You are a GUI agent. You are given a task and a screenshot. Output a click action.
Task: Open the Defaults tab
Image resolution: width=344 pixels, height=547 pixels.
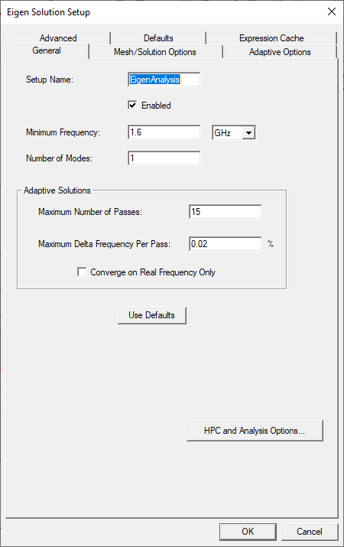point(158,37)
